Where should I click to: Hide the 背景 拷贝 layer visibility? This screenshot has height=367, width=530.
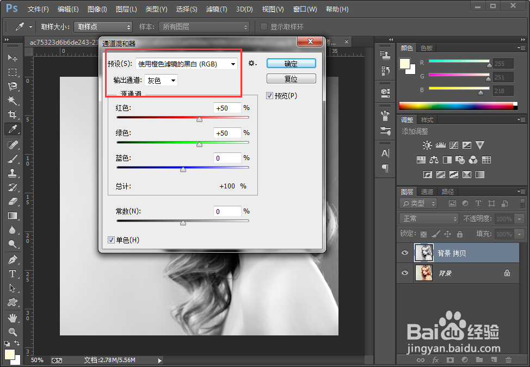pos(404,253)
